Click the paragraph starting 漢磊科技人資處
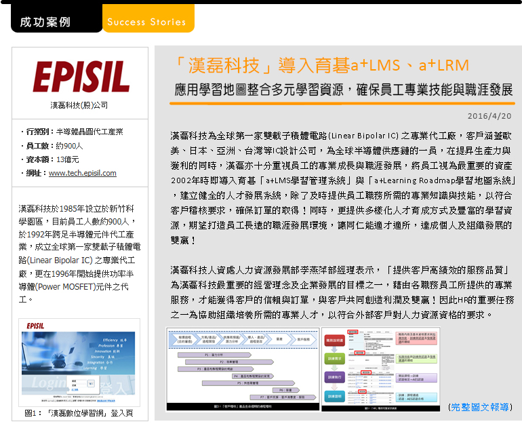 tap(342, 292)
